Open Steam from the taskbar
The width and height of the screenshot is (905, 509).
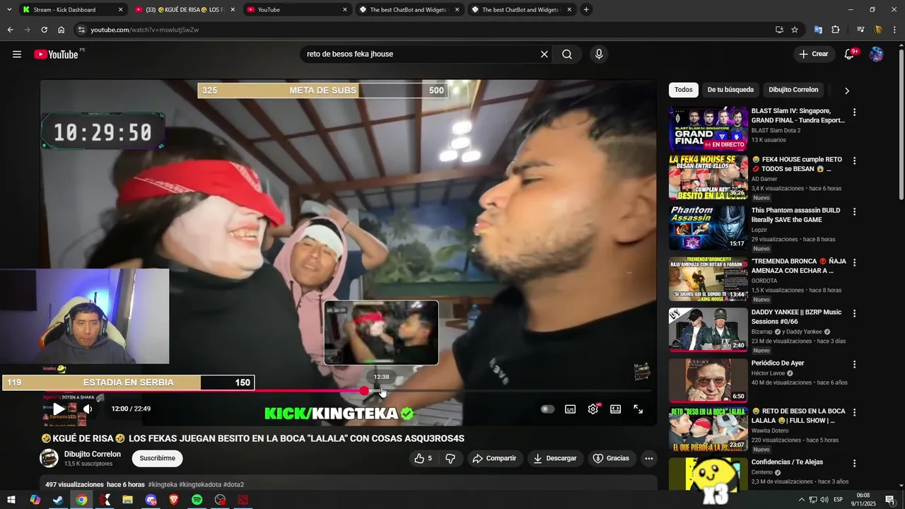58,500
